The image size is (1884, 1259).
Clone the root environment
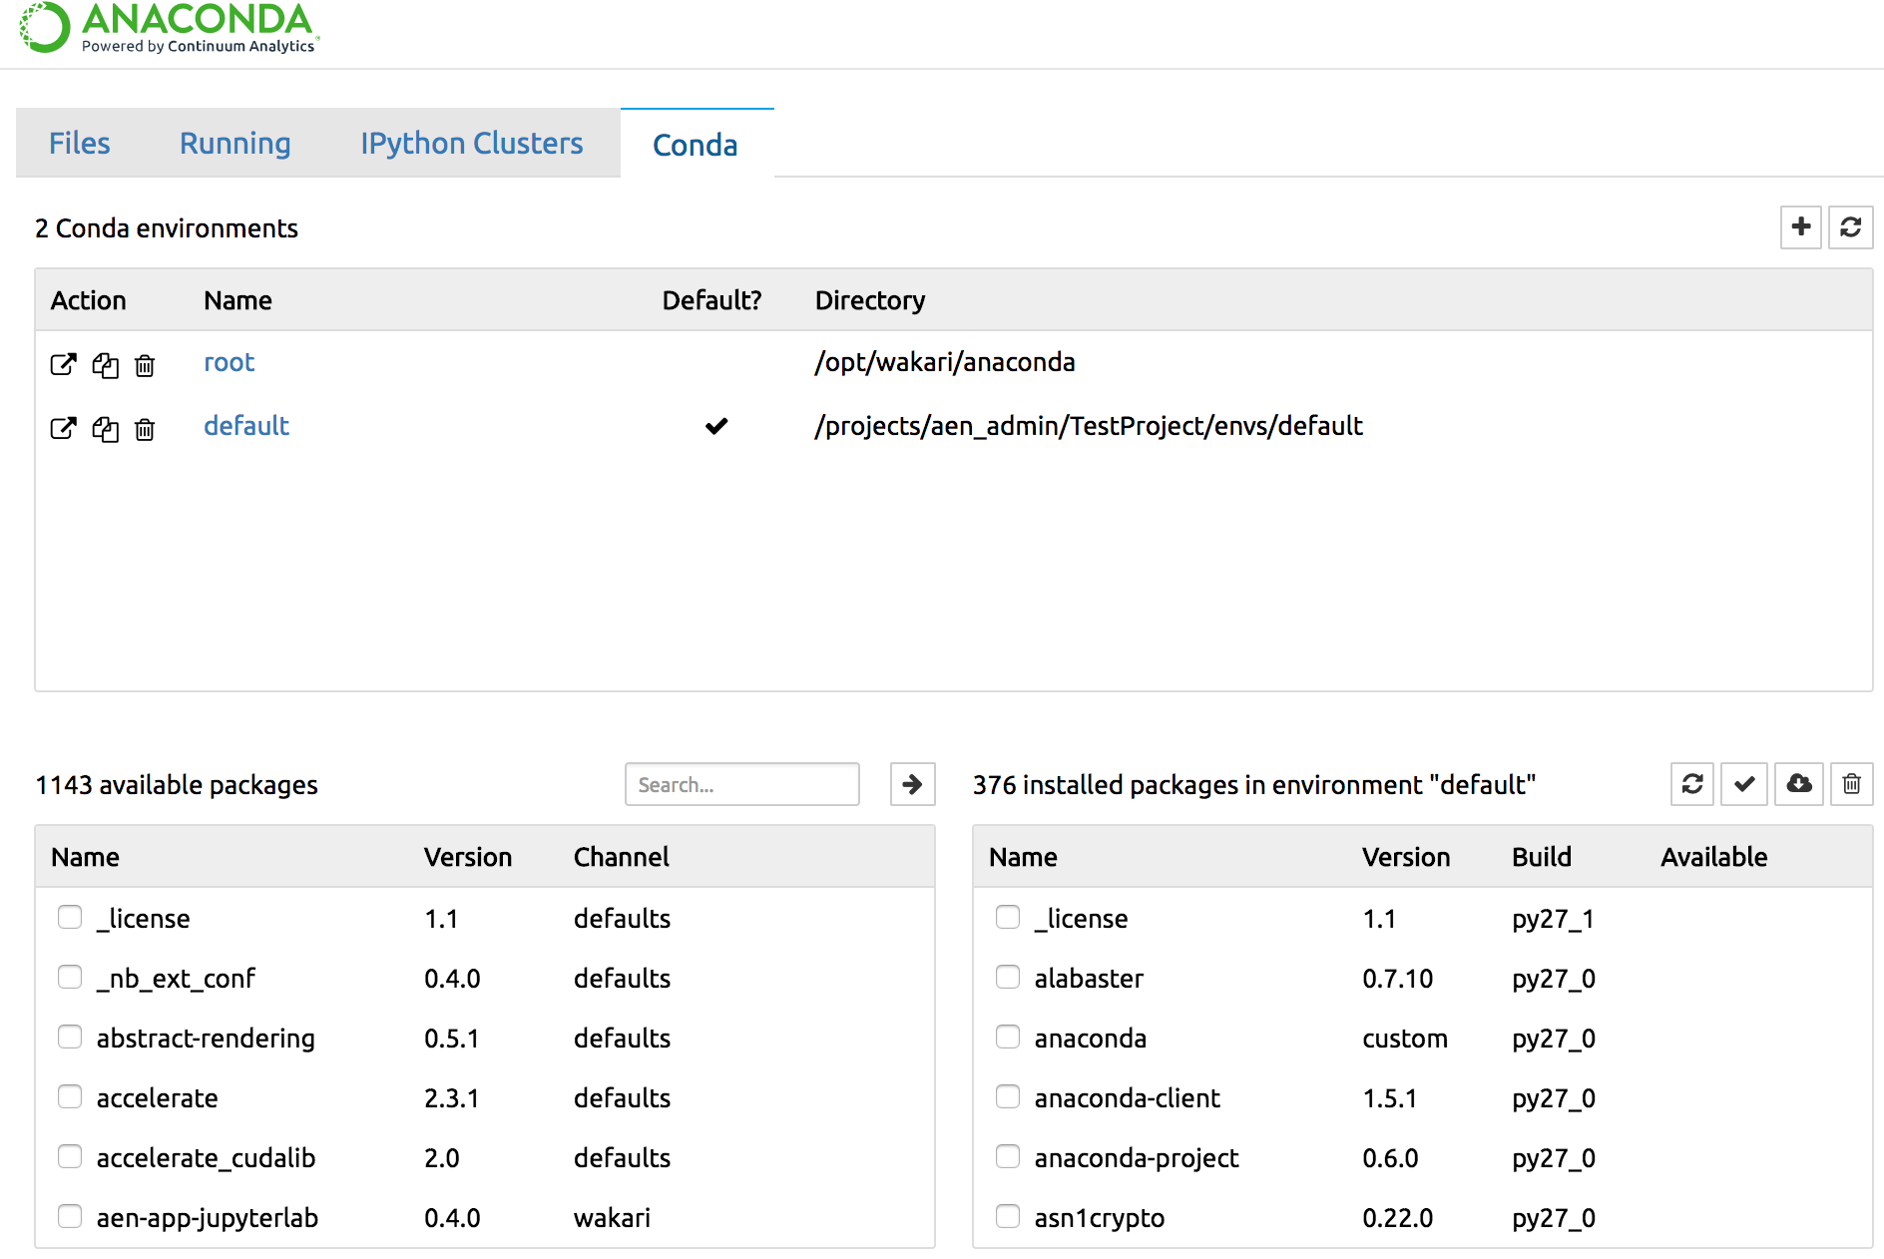point(105,365)
